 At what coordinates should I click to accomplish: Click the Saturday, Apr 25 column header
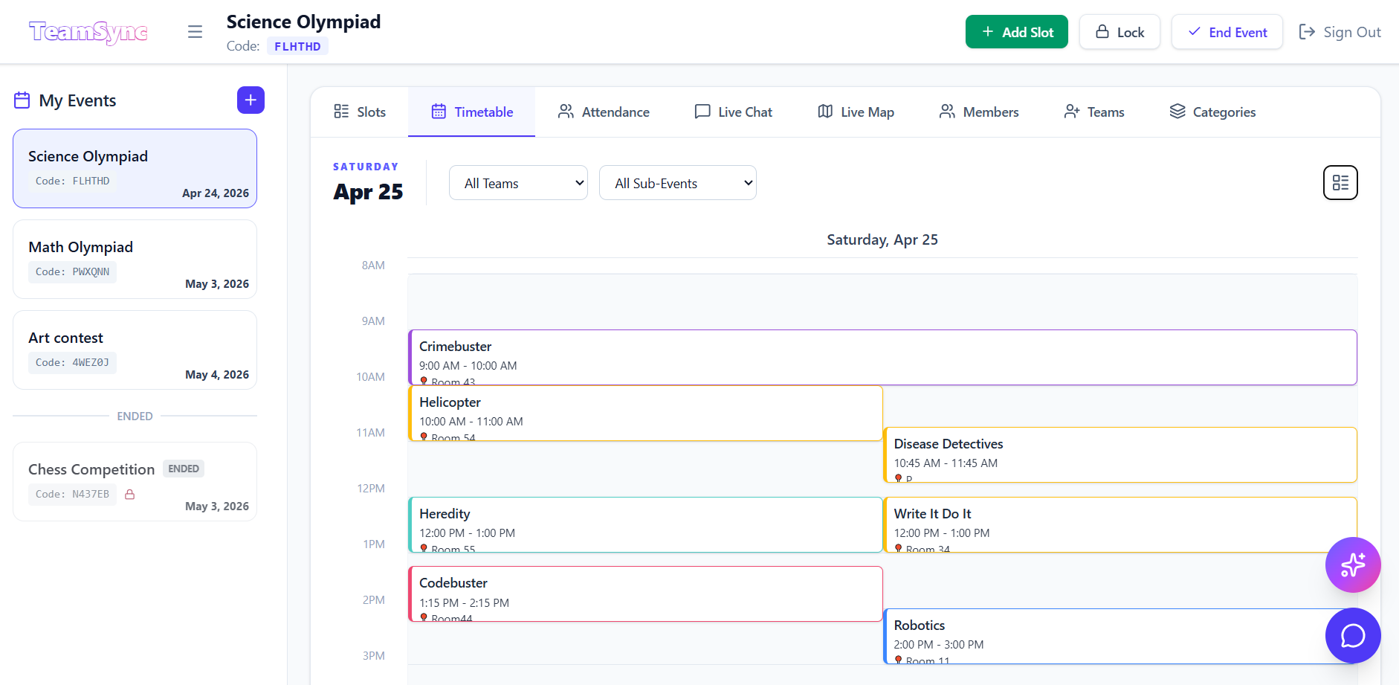coord(882,239)
